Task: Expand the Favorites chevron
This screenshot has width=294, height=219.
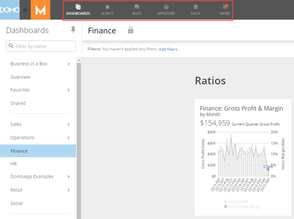Action: coord(69,90)
